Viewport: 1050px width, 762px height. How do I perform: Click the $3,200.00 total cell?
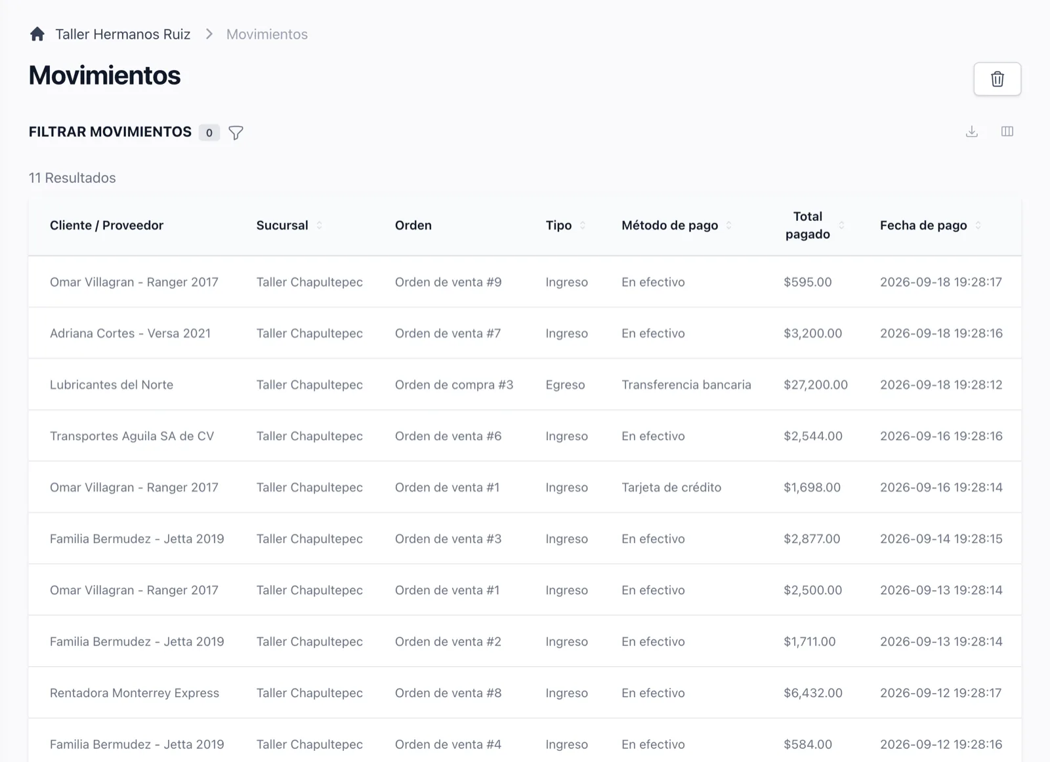pyautogui.click(x=813, y=333)
